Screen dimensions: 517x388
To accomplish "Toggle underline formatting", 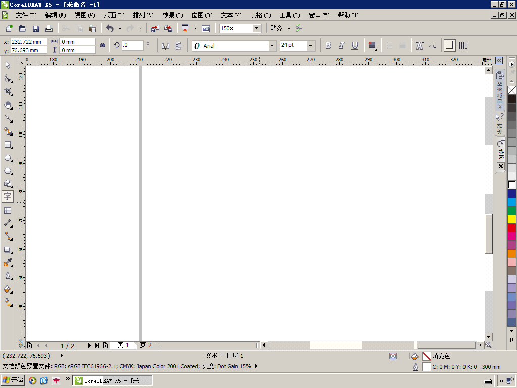I will (355, 45).
